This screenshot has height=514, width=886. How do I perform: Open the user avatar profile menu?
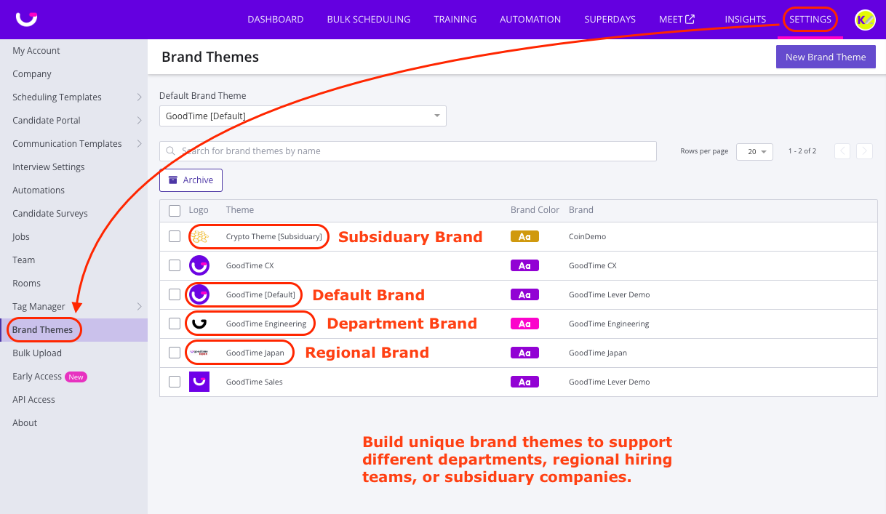coord(865,20)
